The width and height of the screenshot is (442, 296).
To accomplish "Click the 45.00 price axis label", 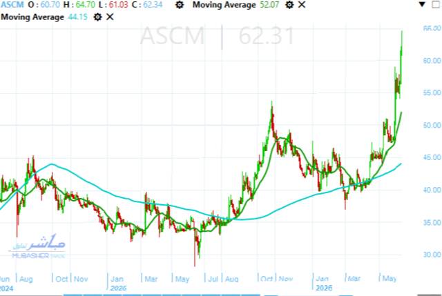I will click(x=432, y=157).
